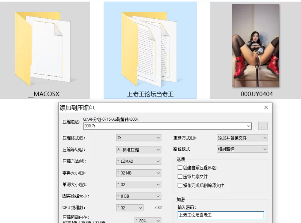This screenshot has height=223, width=301.
Task: Close the 添加到压缩包 dialog
Action: [x=266, y=108]
